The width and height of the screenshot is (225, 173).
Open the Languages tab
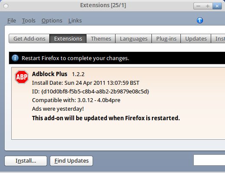[134, 38]
